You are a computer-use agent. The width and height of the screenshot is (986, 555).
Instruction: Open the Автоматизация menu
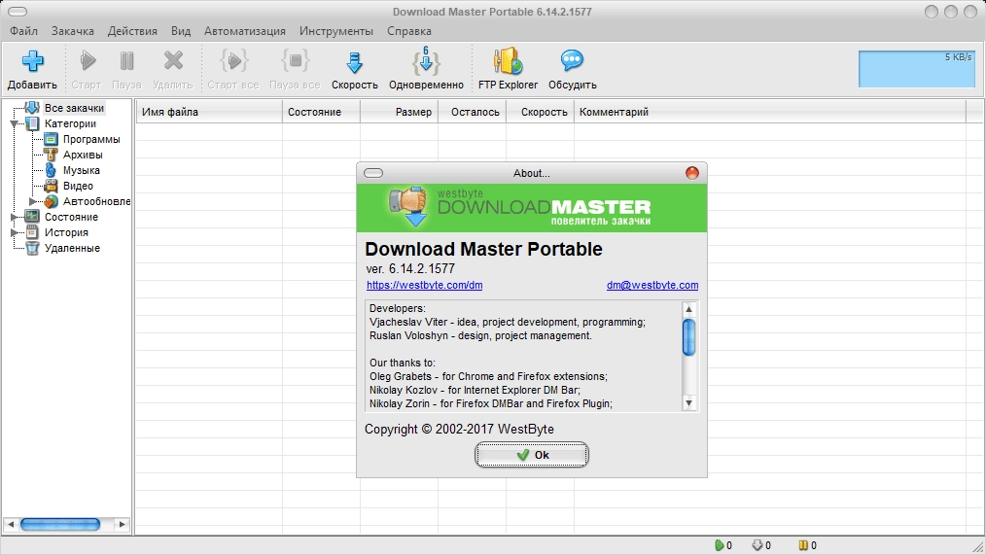point(245,31)
